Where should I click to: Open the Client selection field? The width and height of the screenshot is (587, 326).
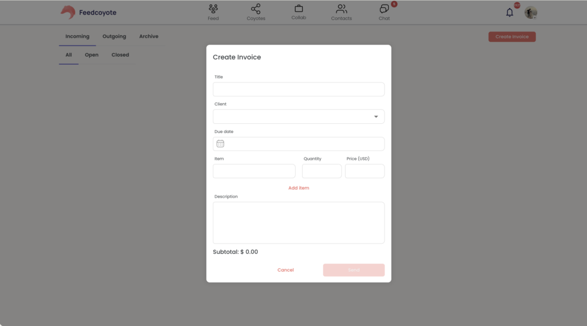[292, 117]
